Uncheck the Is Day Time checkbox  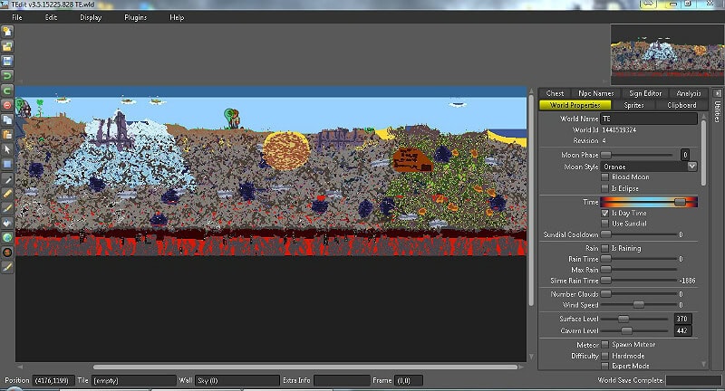(x=605, y=212)
